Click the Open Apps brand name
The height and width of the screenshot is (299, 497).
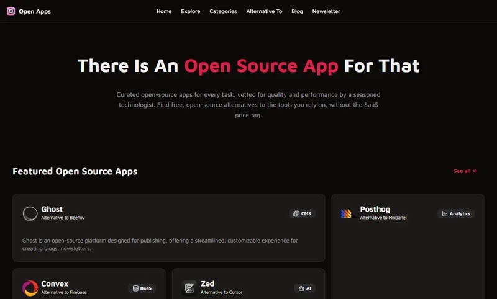click(35, 11)
